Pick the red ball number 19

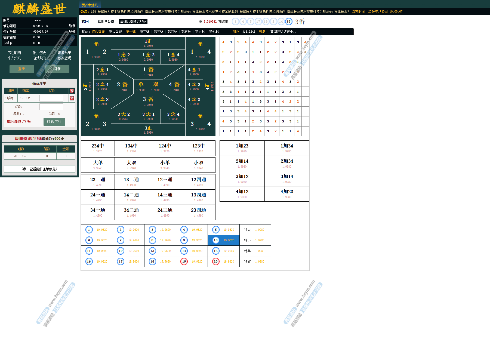[184, 261]
